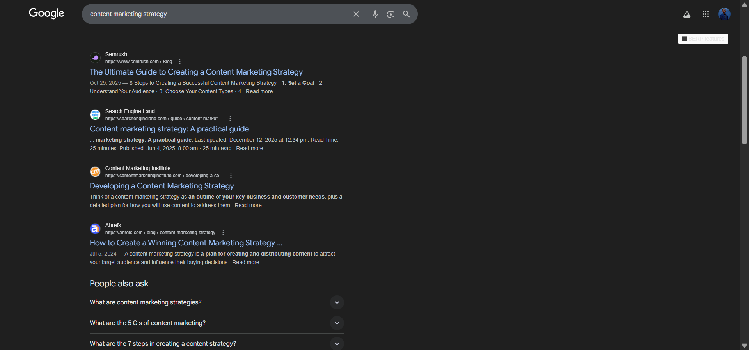Toggle the SERP features checkbox
This screenshot has width=749, height=350.
[684, 39]
